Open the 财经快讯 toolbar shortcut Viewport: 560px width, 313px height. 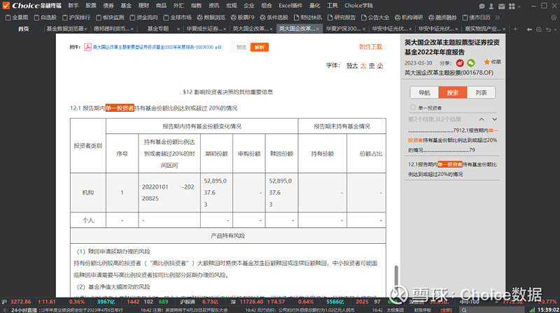(x=307, y=17)
